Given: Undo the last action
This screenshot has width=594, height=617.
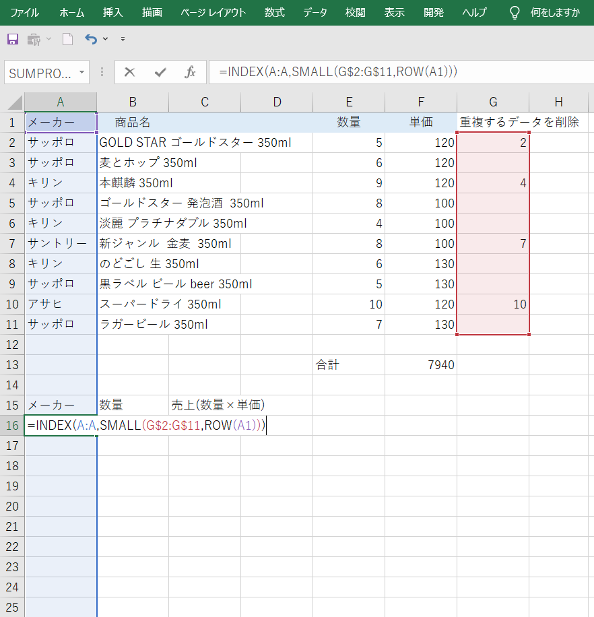Looking at the screenshot, I should (91, 39).
